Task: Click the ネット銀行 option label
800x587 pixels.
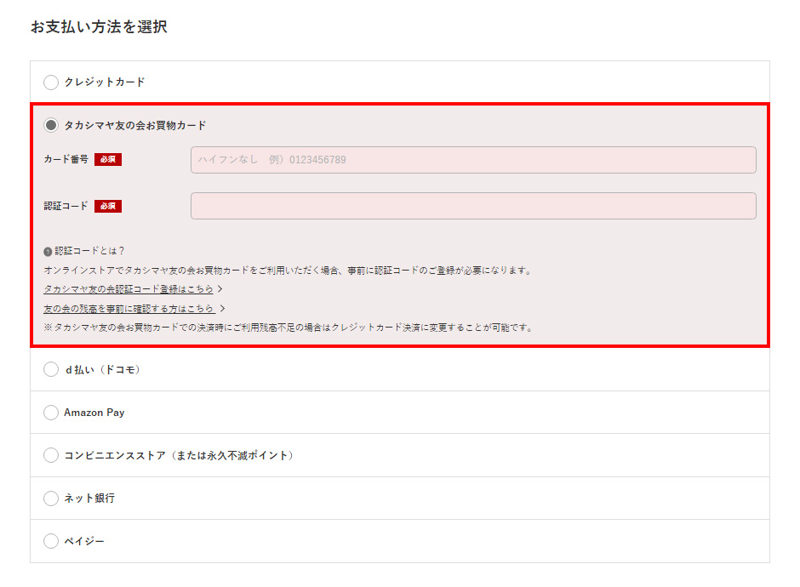Action: 89,498
